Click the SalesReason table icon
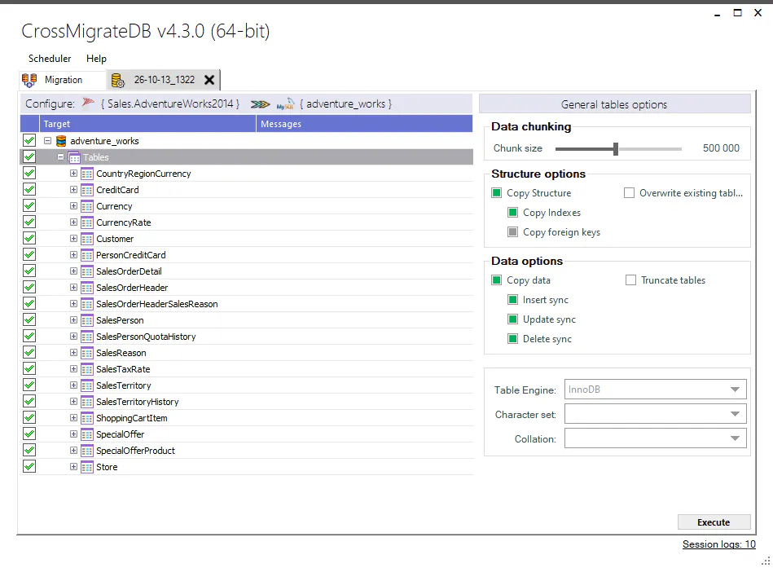Image resolution: width=773 pixels, height=568 pixels. [x=87, y=353]
